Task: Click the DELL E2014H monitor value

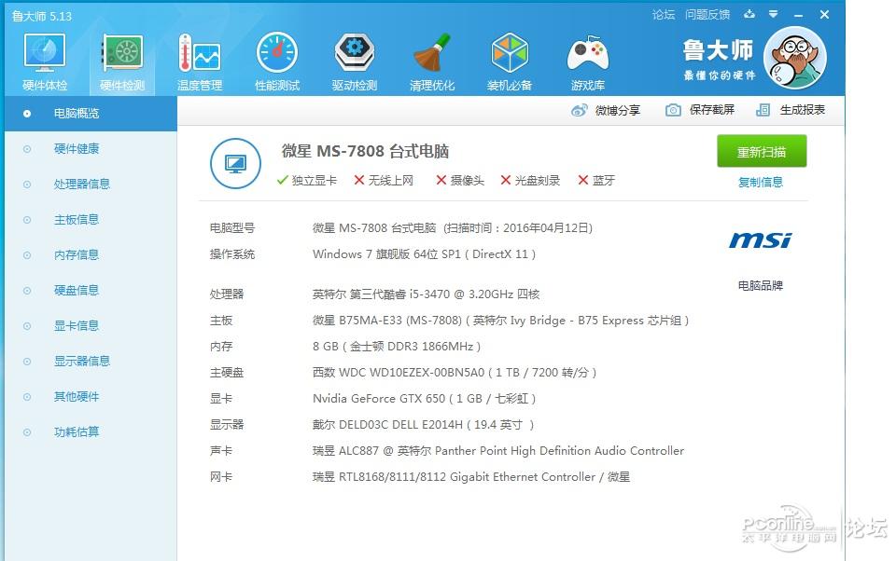Action: 423,425
